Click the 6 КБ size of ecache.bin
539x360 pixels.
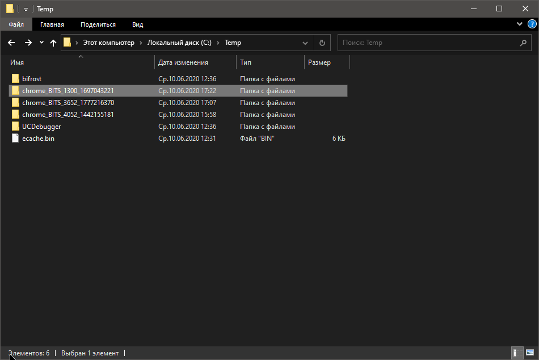coord(339,139)
